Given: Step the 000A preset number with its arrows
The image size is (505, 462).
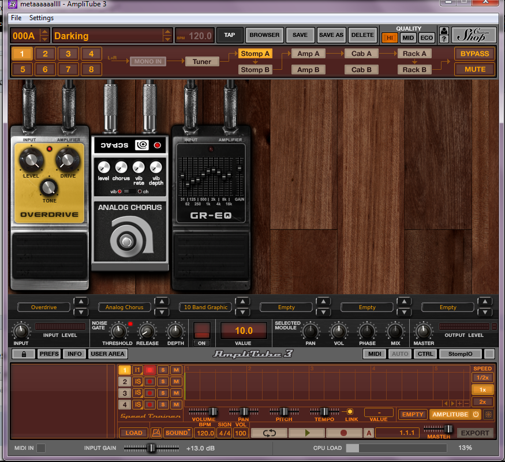Looking at the screenshot, I should click(45, 35).
